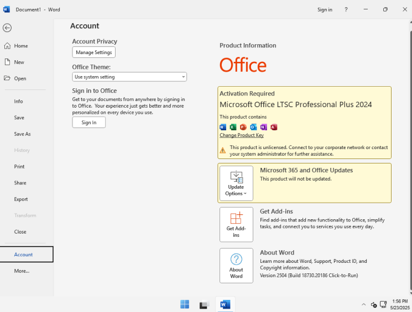Click the Account Privacy heading
412x312 pixels.
click(x=95, y=41)
